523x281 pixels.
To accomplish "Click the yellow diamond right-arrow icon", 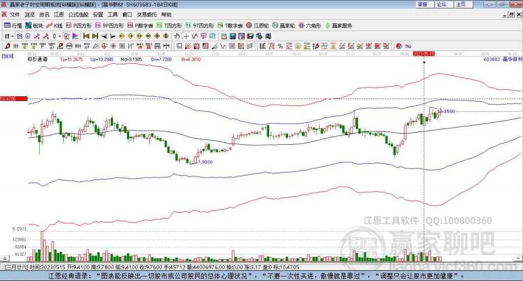I will (130, 36).
